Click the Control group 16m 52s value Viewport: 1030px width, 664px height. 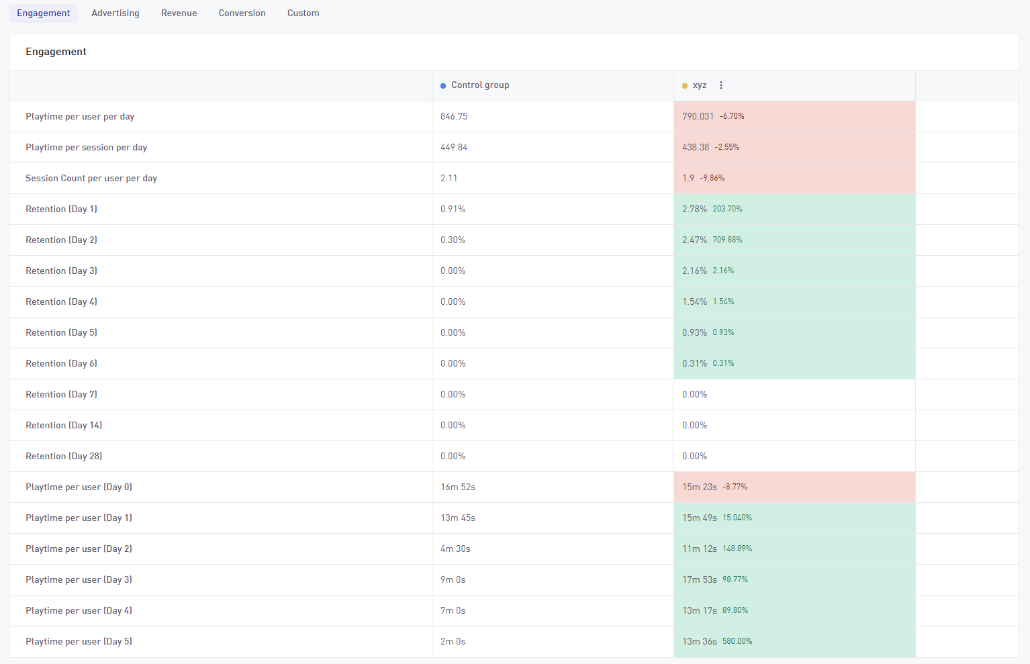[x=458, y=487]
